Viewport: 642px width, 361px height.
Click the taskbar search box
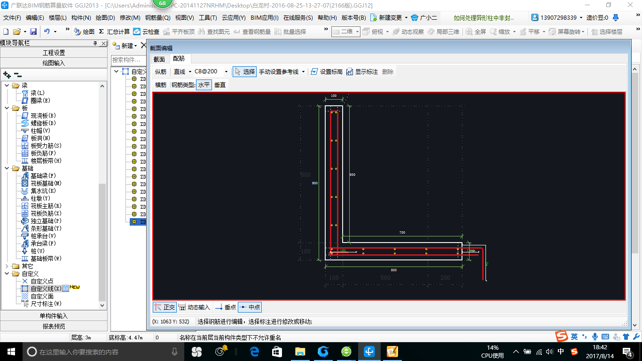103,352
